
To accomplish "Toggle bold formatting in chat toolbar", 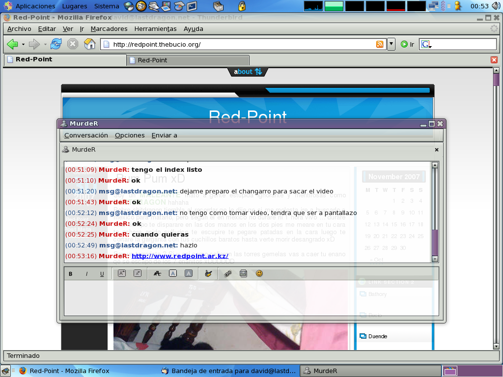I will click(x=71, y=274).
